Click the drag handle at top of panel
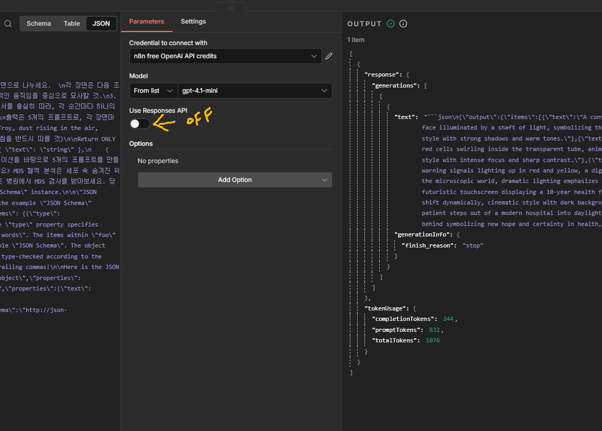 (x=230, y=8)
